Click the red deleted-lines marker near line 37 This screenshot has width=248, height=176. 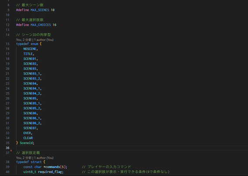pyautogui.click(x=11, y=151)
